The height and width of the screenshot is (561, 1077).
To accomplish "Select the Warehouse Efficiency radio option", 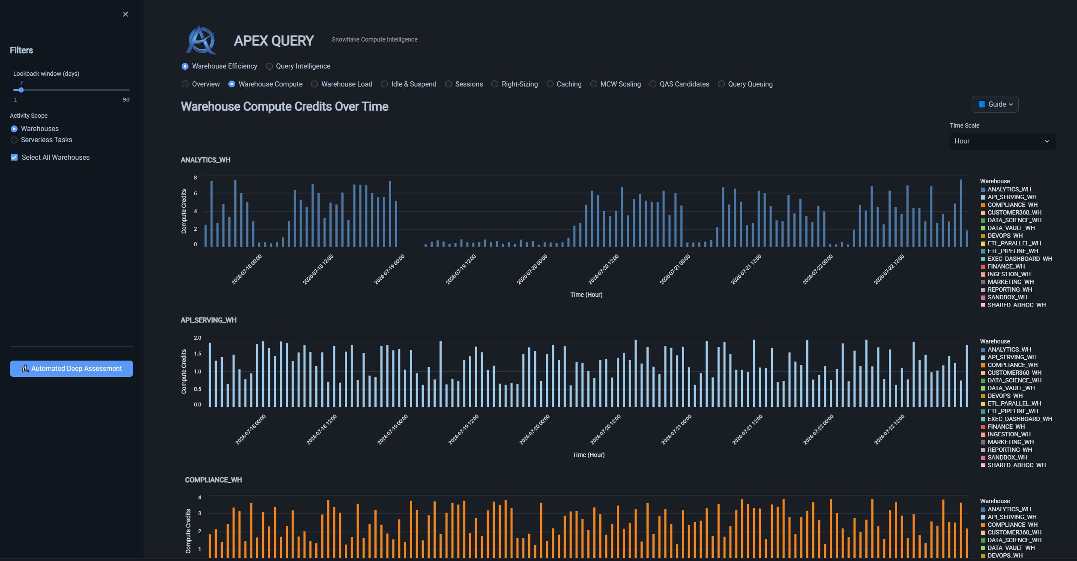I will pos(219,66).
